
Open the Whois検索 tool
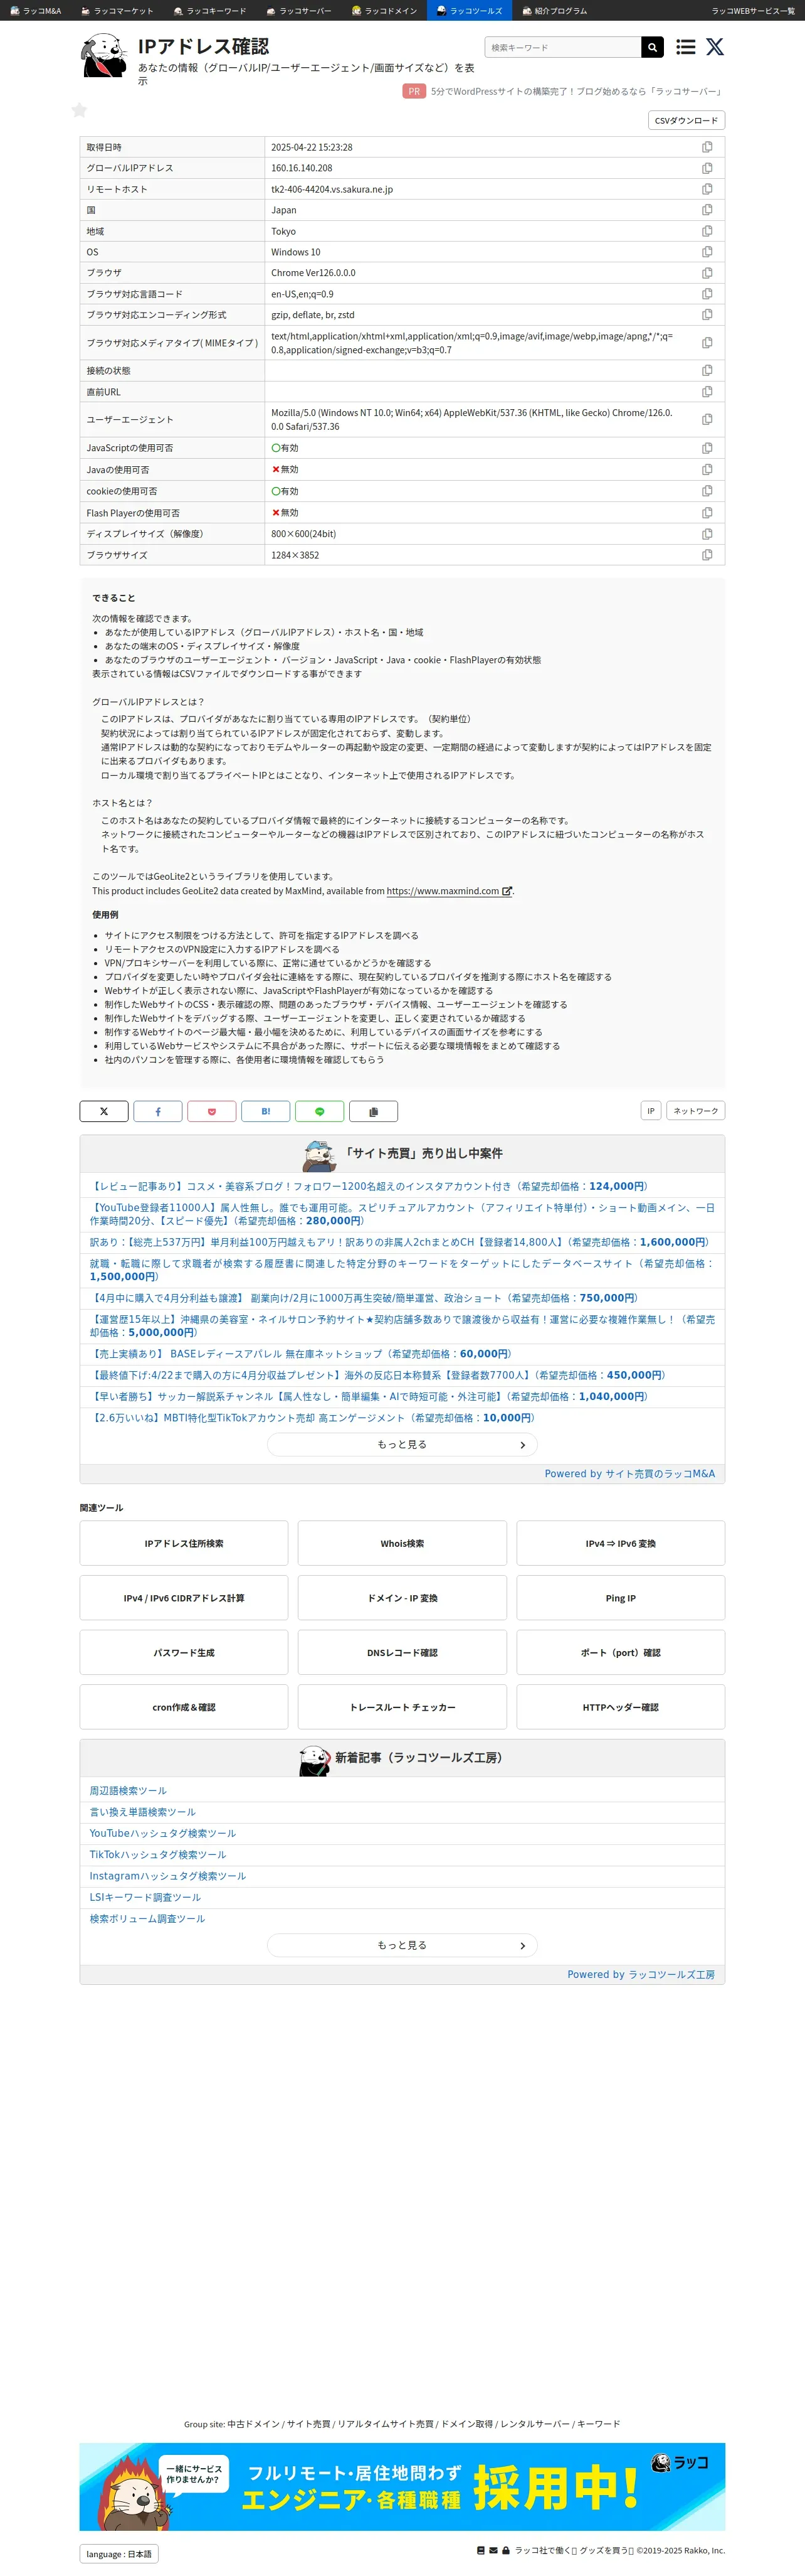[402, 1543]
